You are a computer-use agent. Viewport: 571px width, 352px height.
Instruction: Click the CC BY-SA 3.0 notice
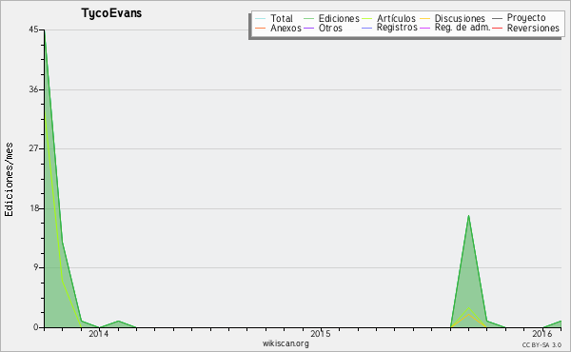[541, 344]
